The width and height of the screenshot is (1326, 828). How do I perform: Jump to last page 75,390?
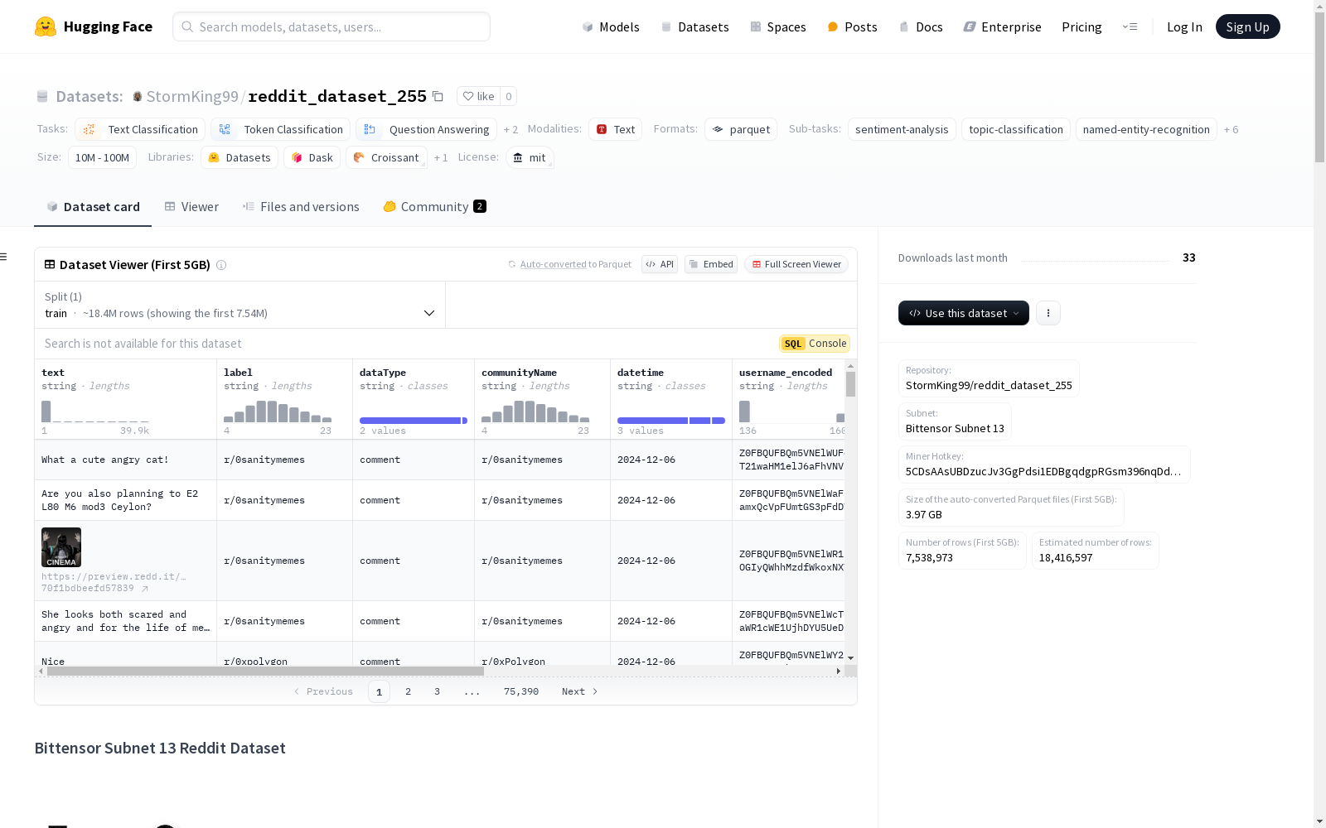[x=521, y=692]
